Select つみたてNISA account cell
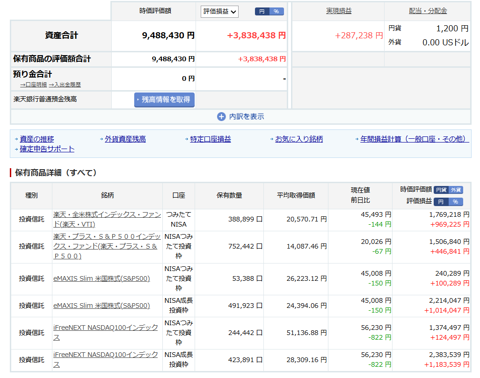This screenshot has width=480, height=378. pyautogui.click(x=179, y=220)
